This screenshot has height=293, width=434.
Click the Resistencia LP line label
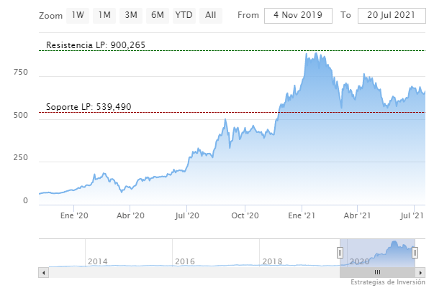[96, 45]
